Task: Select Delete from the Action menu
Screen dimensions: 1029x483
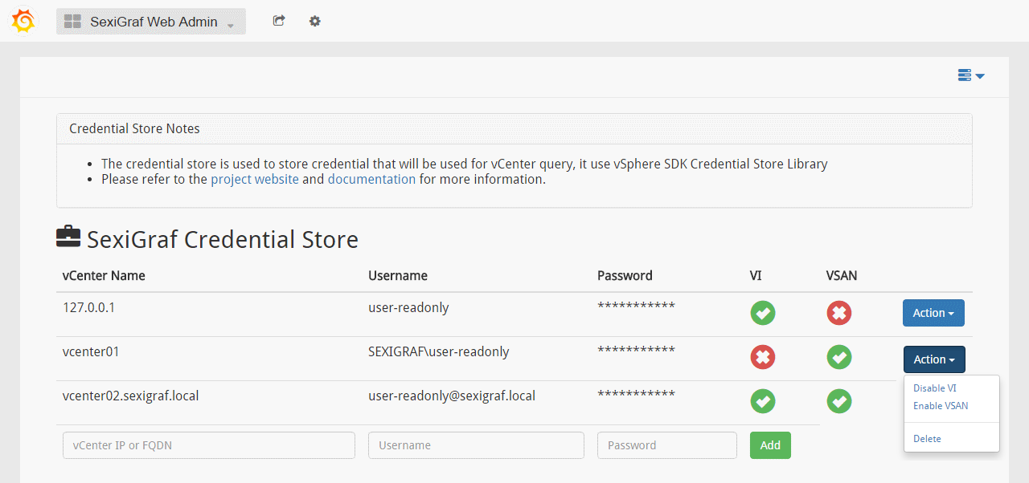Action: (x=927, y=439)
